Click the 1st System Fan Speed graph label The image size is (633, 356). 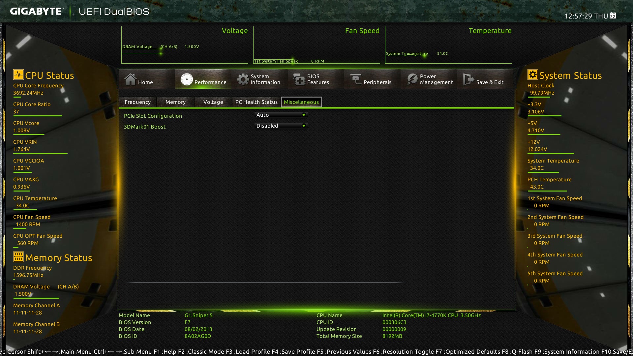276,61
